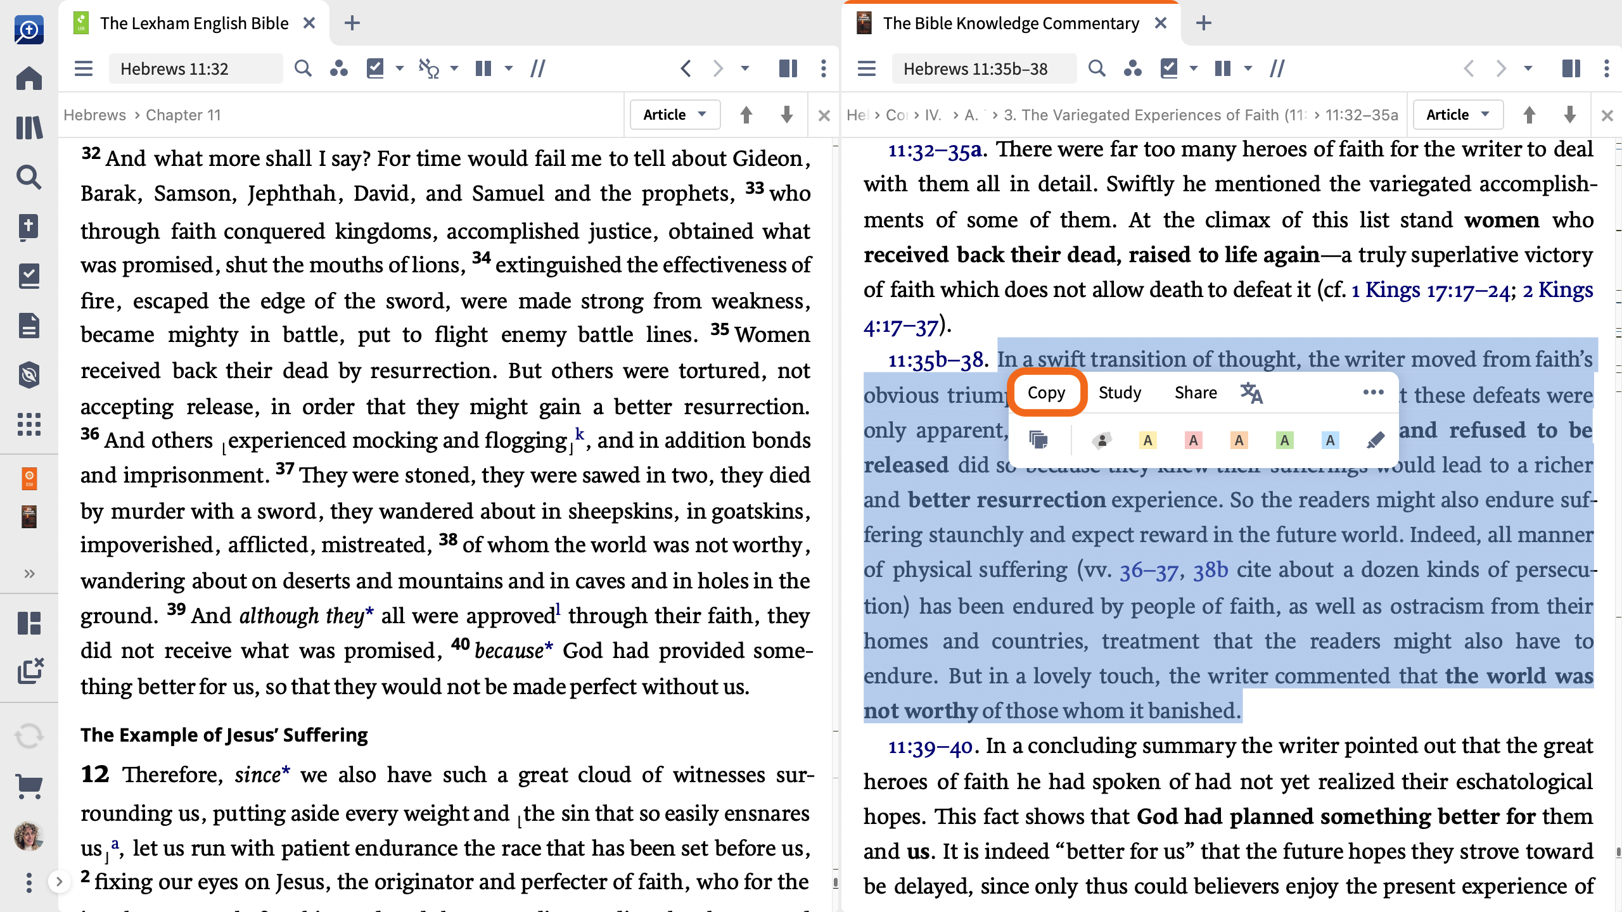Viewport: 1622px width, 912px height.
Task: Open the store cart icon
Action: tap(29, 787)
